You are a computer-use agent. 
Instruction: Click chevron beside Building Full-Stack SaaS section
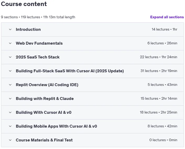click(10, 71)
